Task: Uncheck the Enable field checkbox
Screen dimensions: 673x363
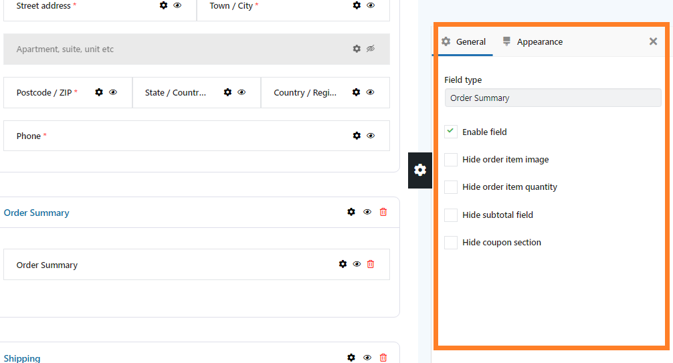Action: 451,131
